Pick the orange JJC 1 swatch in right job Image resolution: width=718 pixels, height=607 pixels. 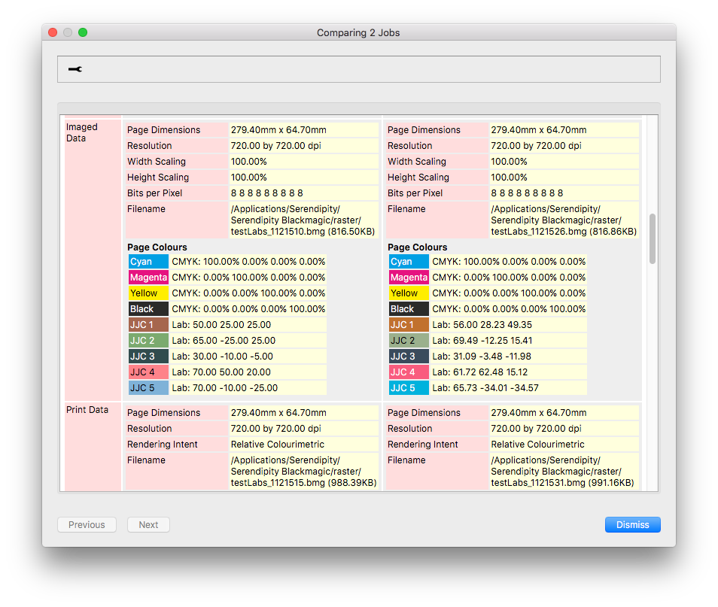[409, 324]
